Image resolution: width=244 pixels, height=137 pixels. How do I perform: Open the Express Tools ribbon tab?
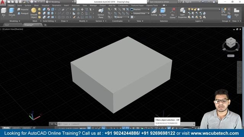pyautogui.click(x=152, y=5)
